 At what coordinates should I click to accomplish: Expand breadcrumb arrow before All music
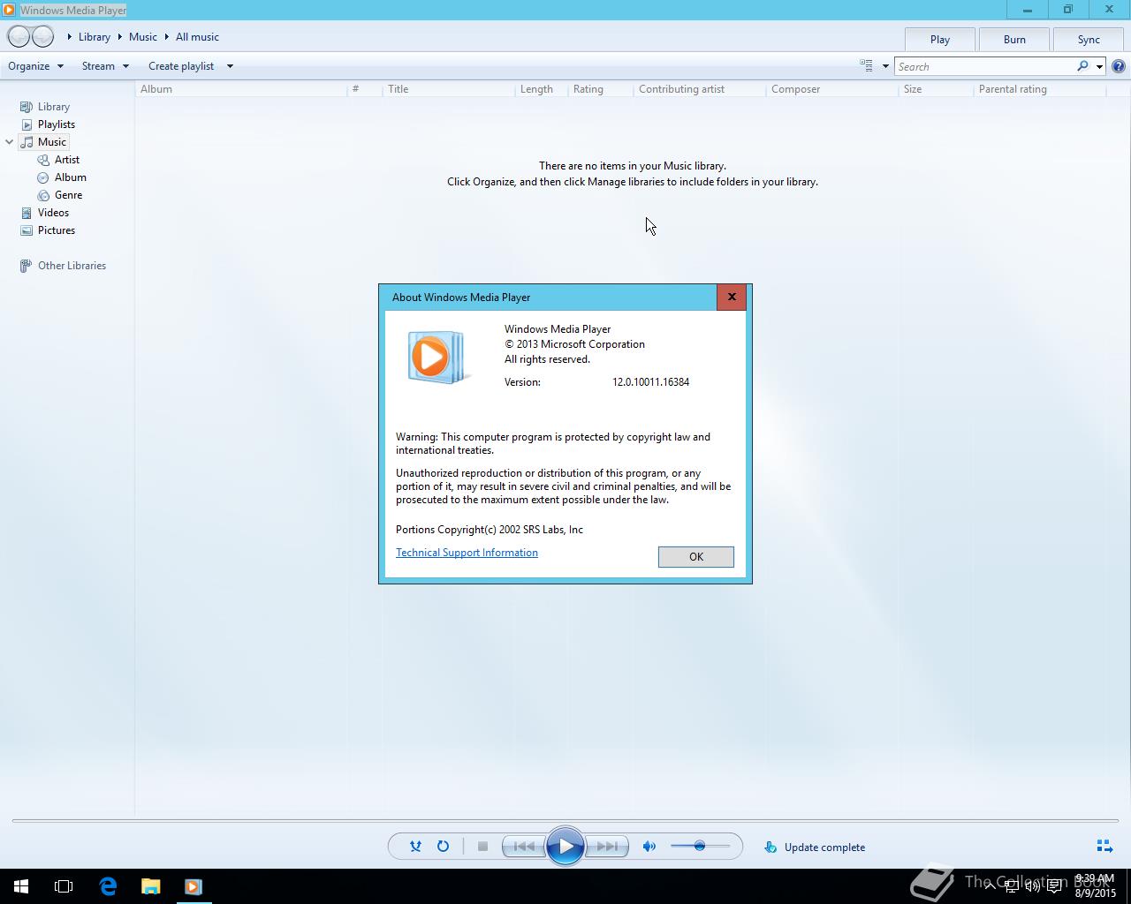(167, 37)
